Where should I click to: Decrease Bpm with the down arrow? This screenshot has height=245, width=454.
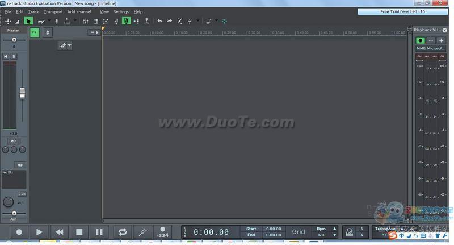click(335, 235)
